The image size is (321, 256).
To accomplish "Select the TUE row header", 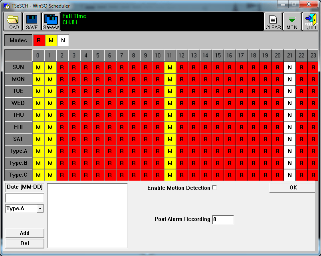I will (18, 91).
